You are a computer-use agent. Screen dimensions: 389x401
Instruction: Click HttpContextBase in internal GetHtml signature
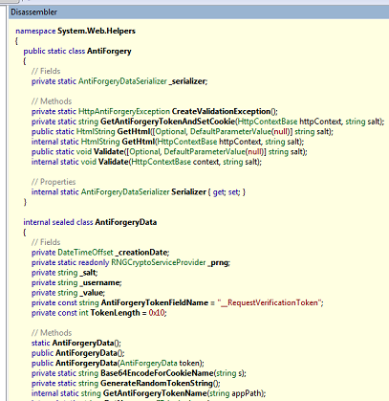[x=187, y=142]
